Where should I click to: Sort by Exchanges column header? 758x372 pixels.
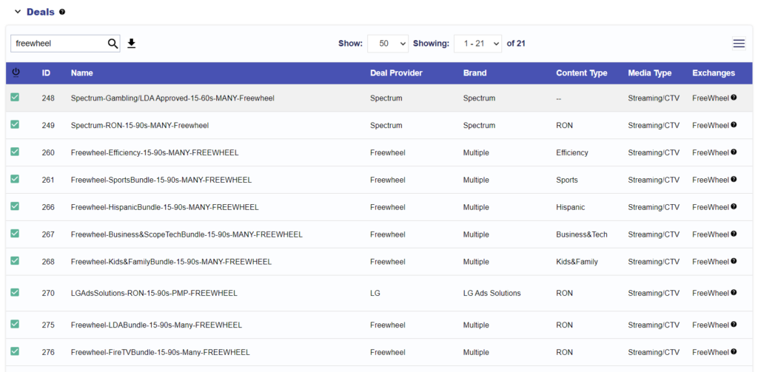pyautogui.click(x=714, y=73)
